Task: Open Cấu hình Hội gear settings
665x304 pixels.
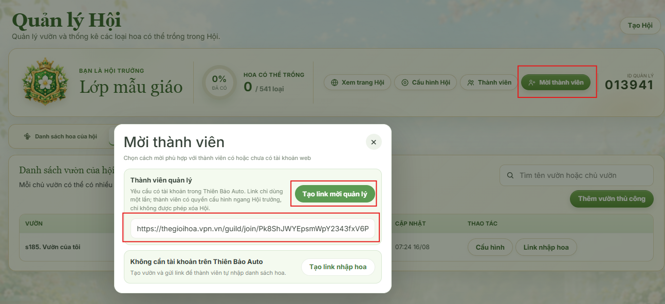Action: pyautogui.click(x=425, y=83)
